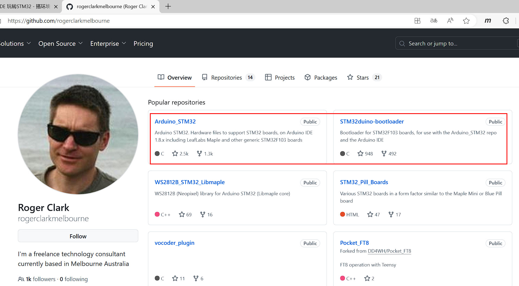Open the 'm' extension icon
519x286 pixels.
488,21
